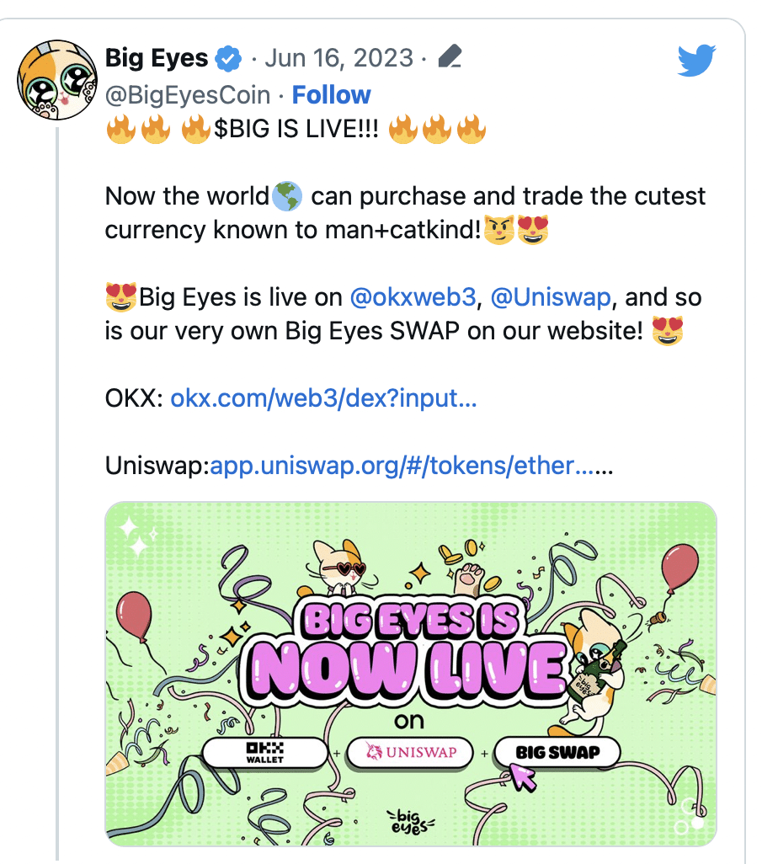Open the Big Eyes Is Now Live image

pyautogui.click(x=411, y=674)
